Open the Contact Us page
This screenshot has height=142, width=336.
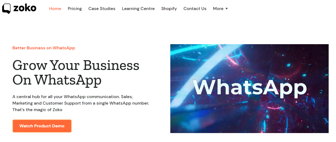point(195,9)
